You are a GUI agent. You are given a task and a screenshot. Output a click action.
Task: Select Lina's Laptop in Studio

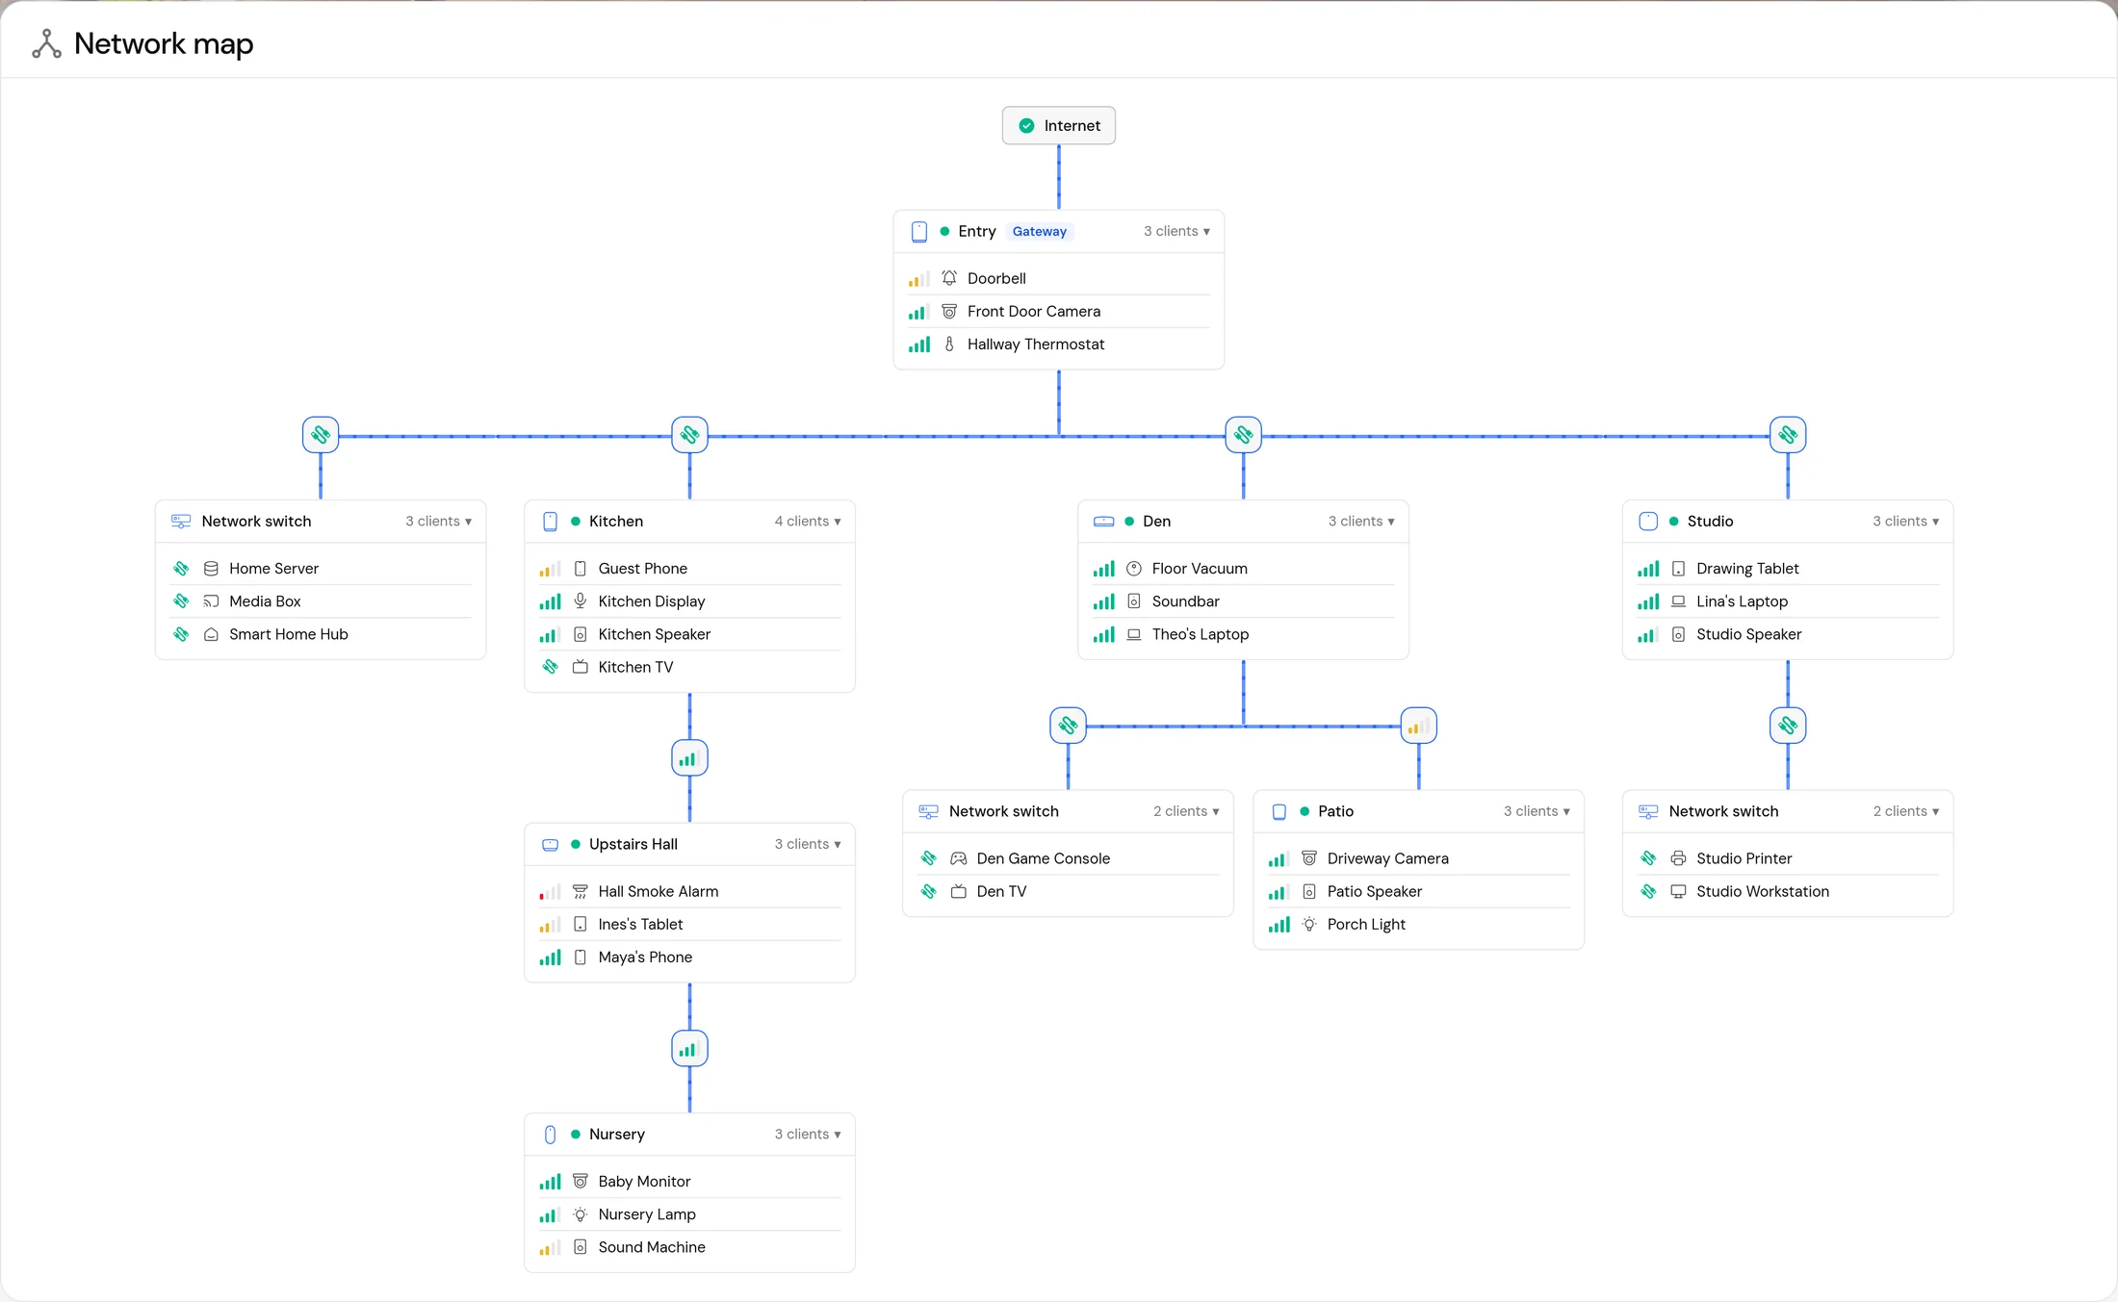pos(1788,601)
